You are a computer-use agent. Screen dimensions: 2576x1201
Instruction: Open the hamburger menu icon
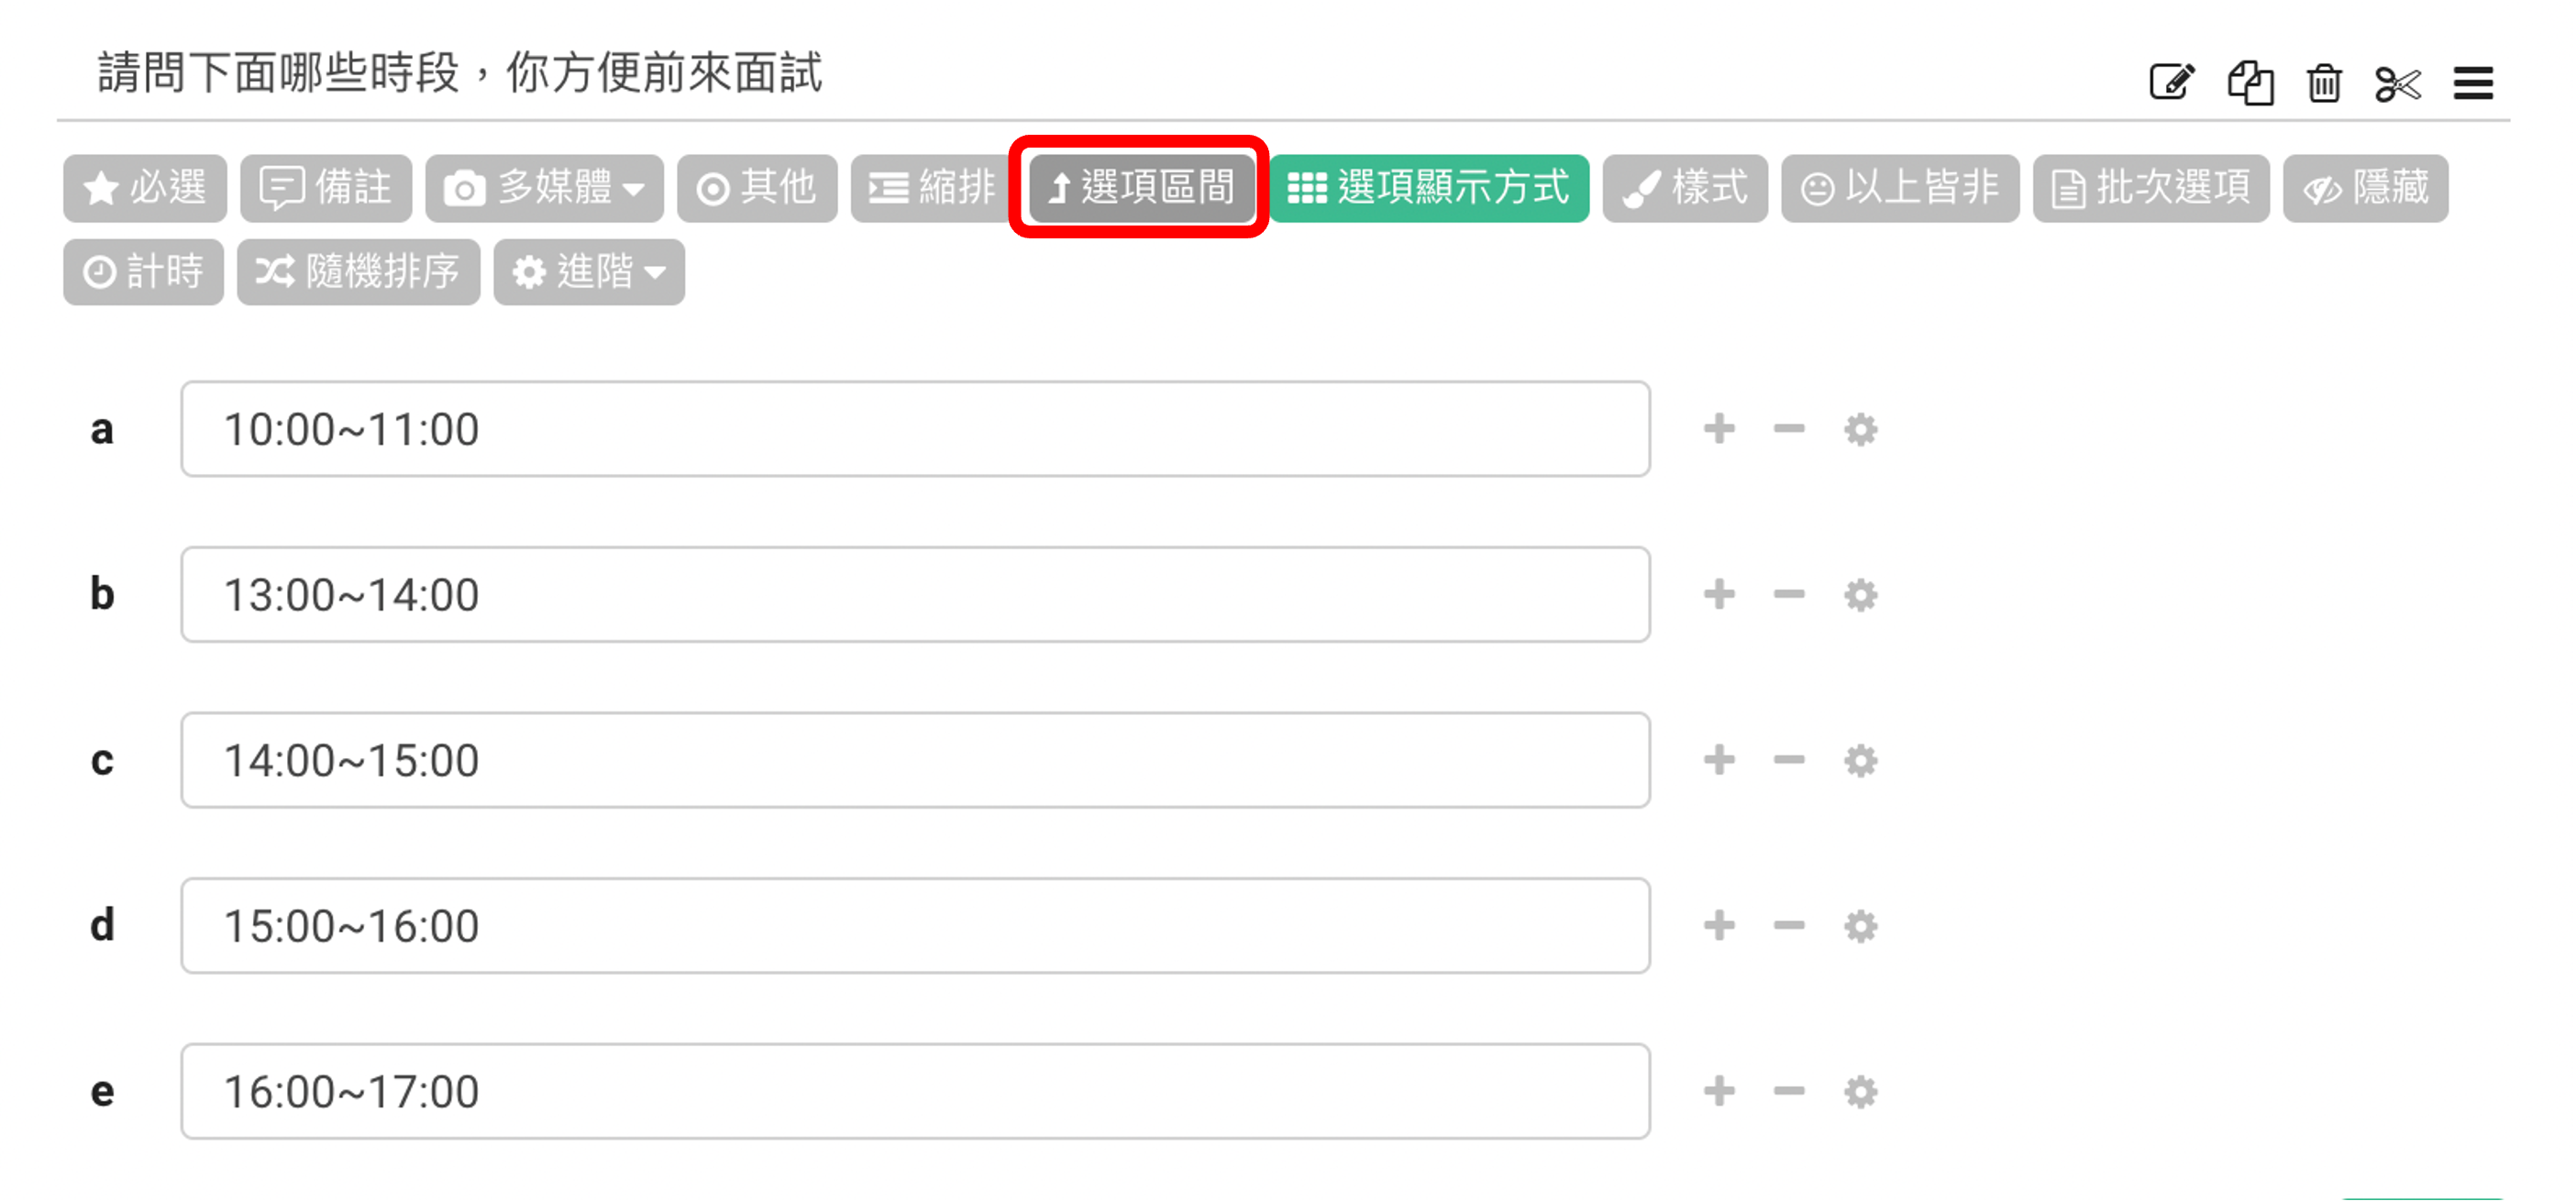click(x=2473, y=84)
